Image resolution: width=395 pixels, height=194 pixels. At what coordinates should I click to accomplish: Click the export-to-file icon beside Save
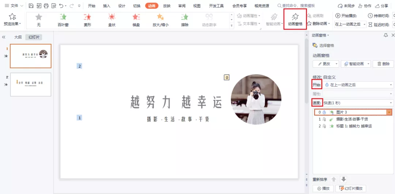[x=39, y=6]
